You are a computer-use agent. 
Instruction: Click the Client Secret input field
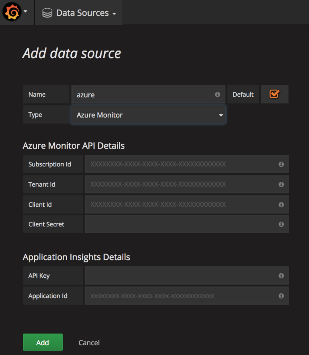click(187, 224)
